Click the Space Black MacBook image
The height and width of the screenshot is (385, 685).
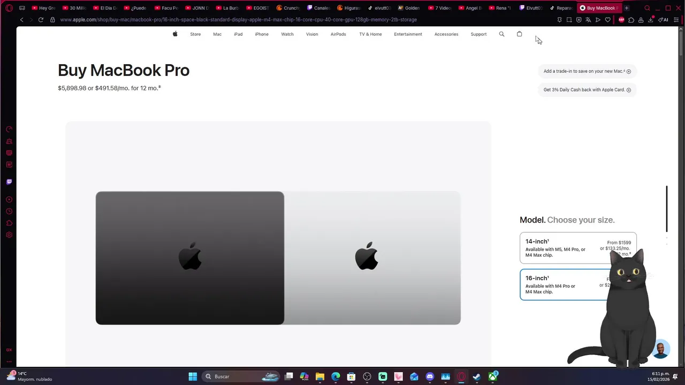point(190,258)
